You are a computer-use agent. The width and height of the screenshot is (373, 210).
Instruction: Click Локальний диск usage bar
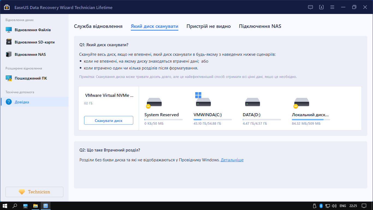click(x=311, y=120)
